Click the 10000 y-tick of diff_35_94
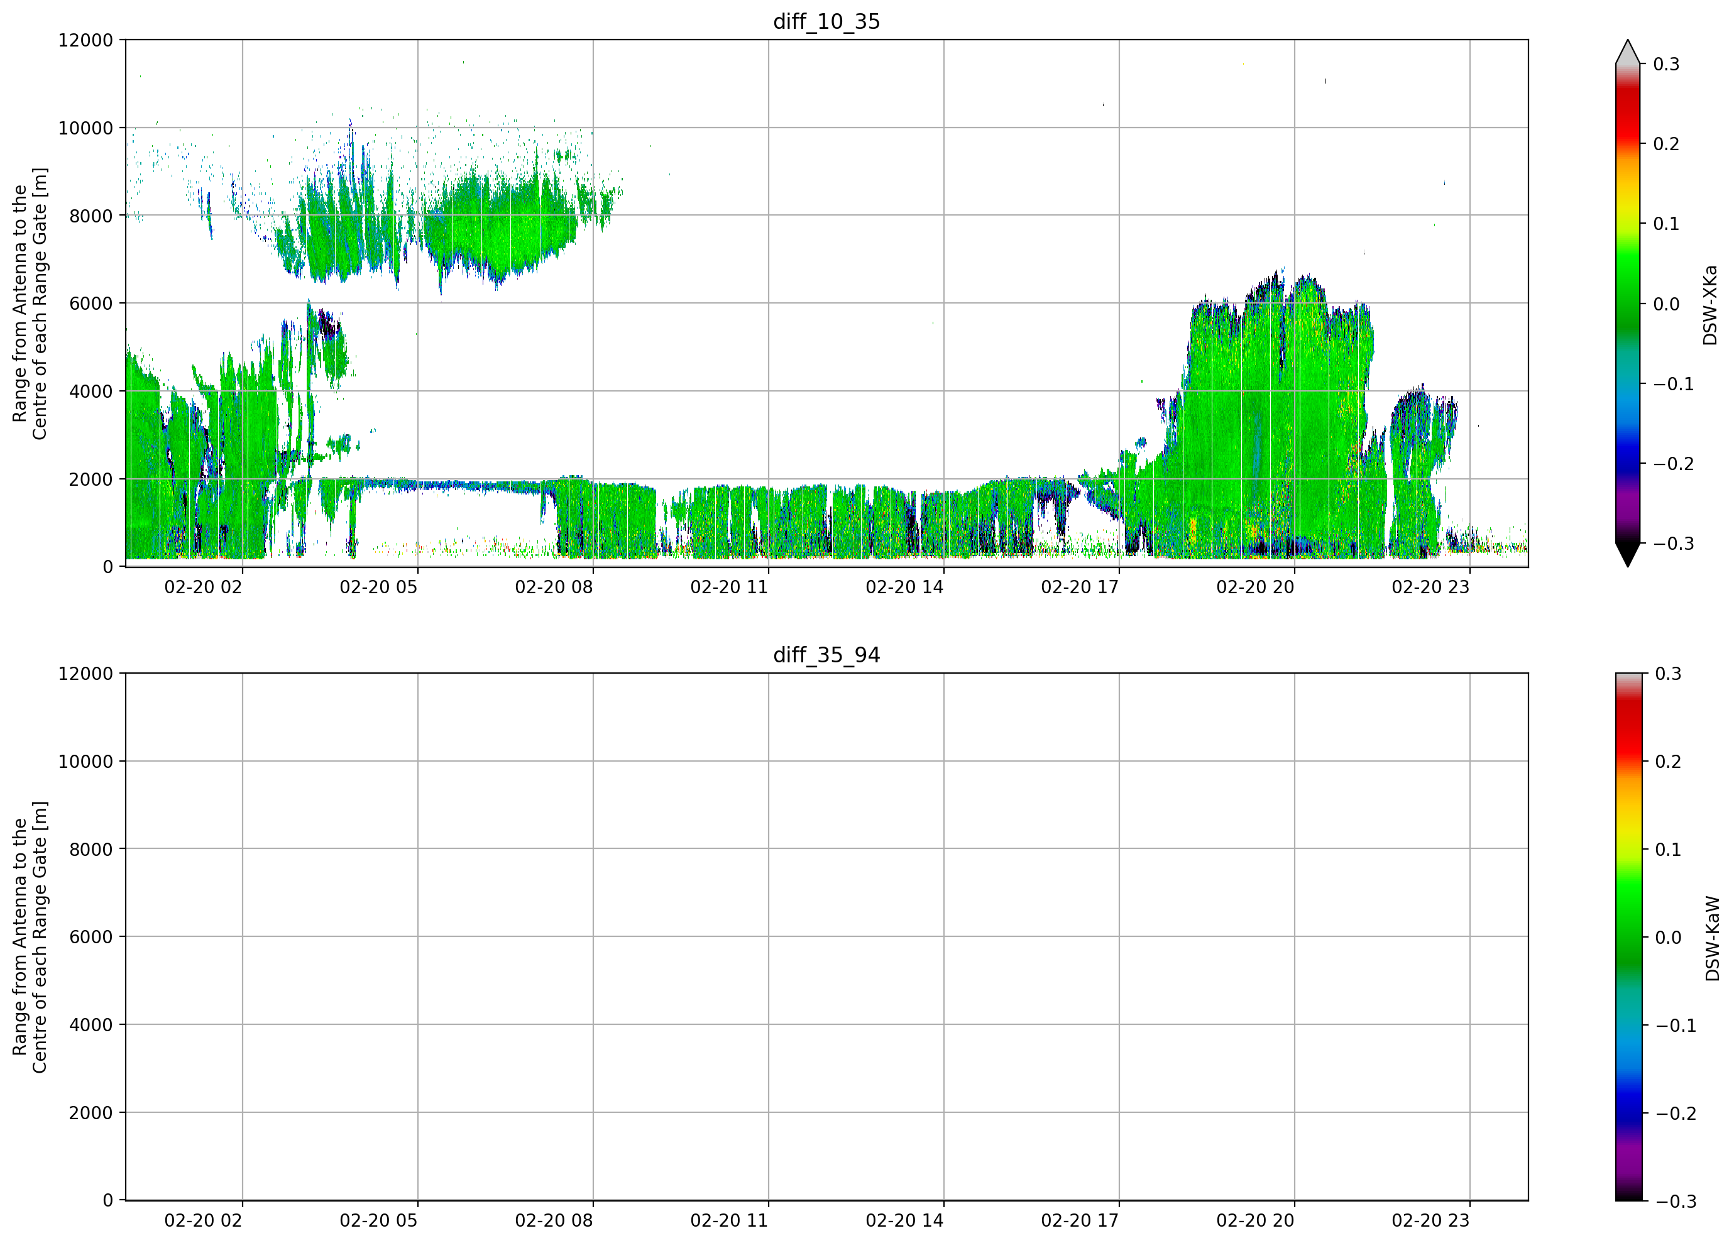The width and height of the screenshot is (1734, 1243). [85, 762]
